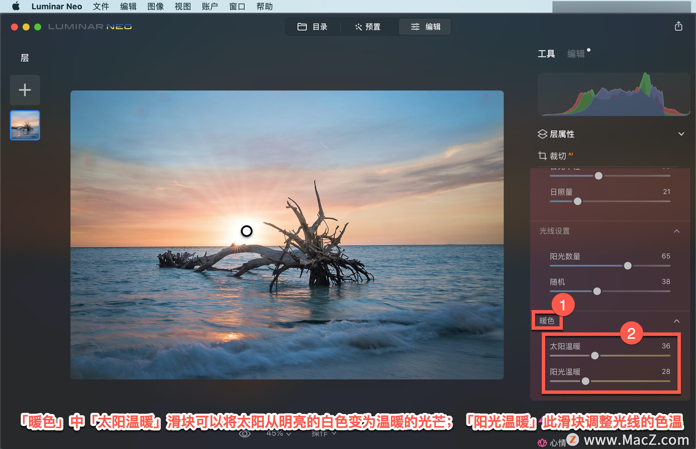Click the 层属性 layers icon
The width and height of the screenshot is (696, 449).
click(542, 134)
